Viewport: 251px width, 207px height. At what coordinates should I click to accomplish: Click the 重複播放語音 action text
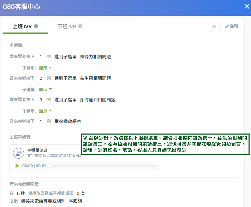point(68,121)
